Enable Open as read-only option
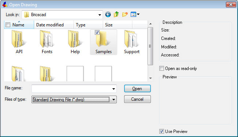Screen dimensions: 238x137 tap(161, 68)
